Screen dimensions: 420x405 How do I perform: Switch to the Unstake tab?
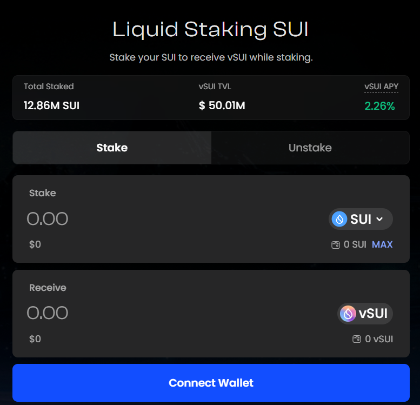310,148
